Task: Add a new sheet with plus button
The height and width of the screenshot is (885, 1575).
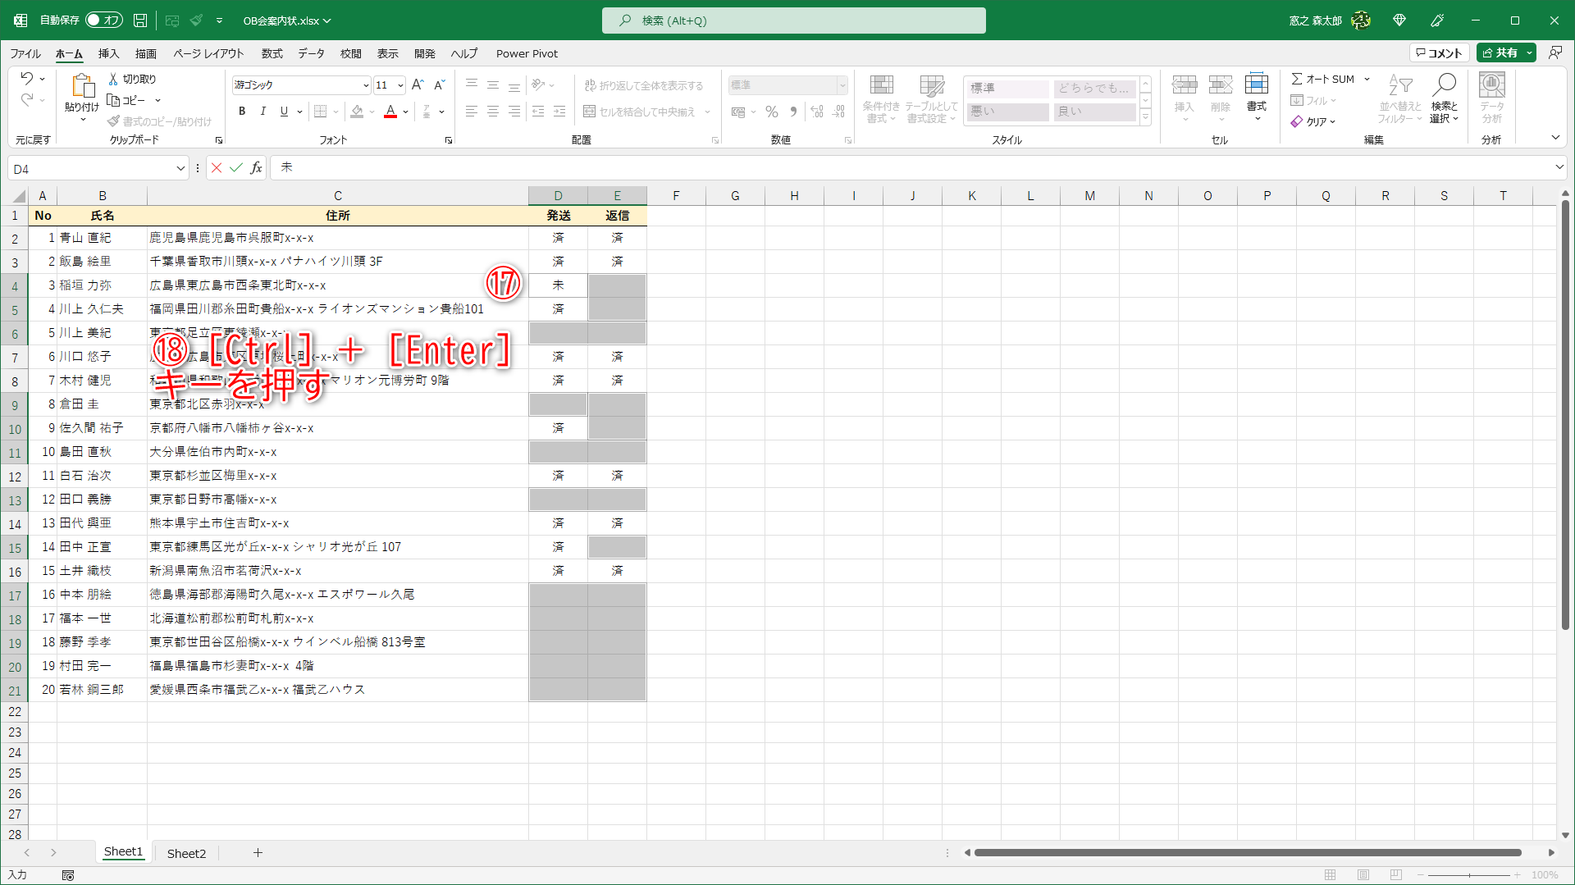Action: (x=258, y=853)
